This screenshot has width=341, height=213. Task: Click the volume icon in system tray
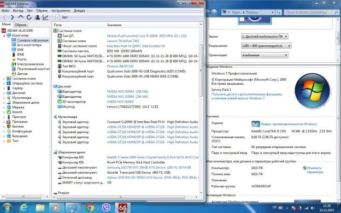[313, 208]
